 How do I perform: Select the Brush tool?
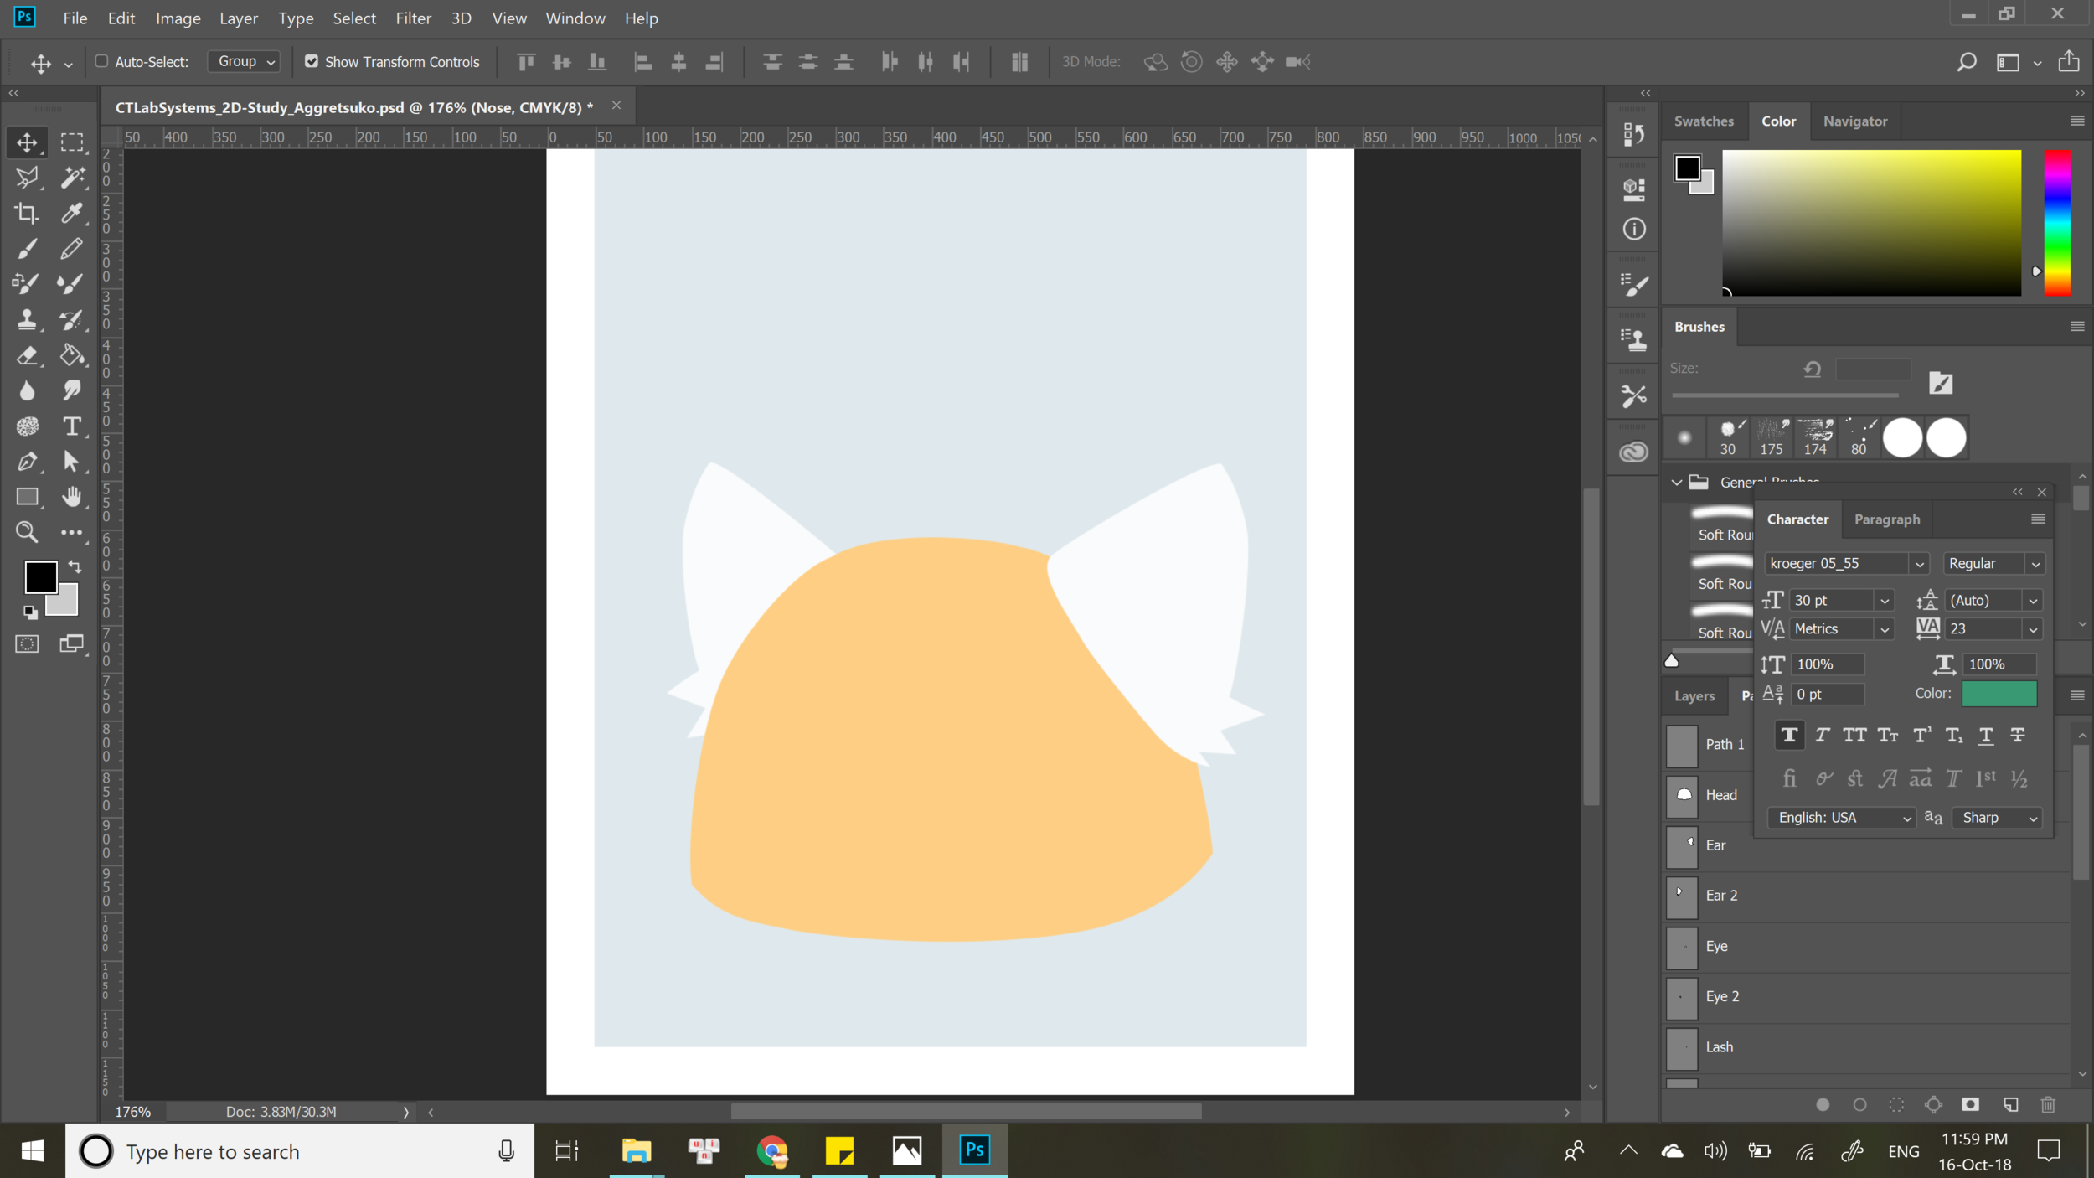pos(27,249)
